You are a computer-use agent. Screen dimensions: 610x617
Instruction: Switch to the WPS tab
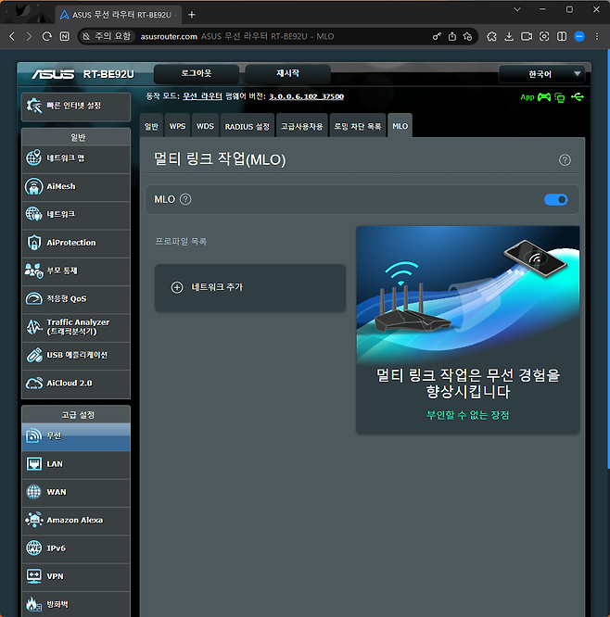tap(177, 126)
